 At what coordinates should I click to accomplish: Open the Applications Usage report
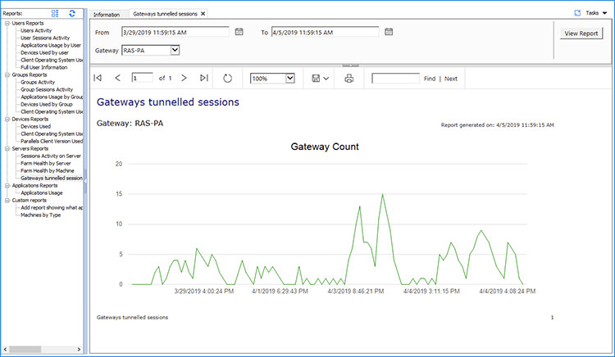click(x=42, y=193)
